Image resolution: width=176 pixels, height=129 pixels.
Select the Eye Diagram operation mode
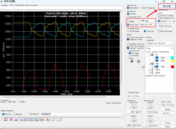[x=142, y=8]
